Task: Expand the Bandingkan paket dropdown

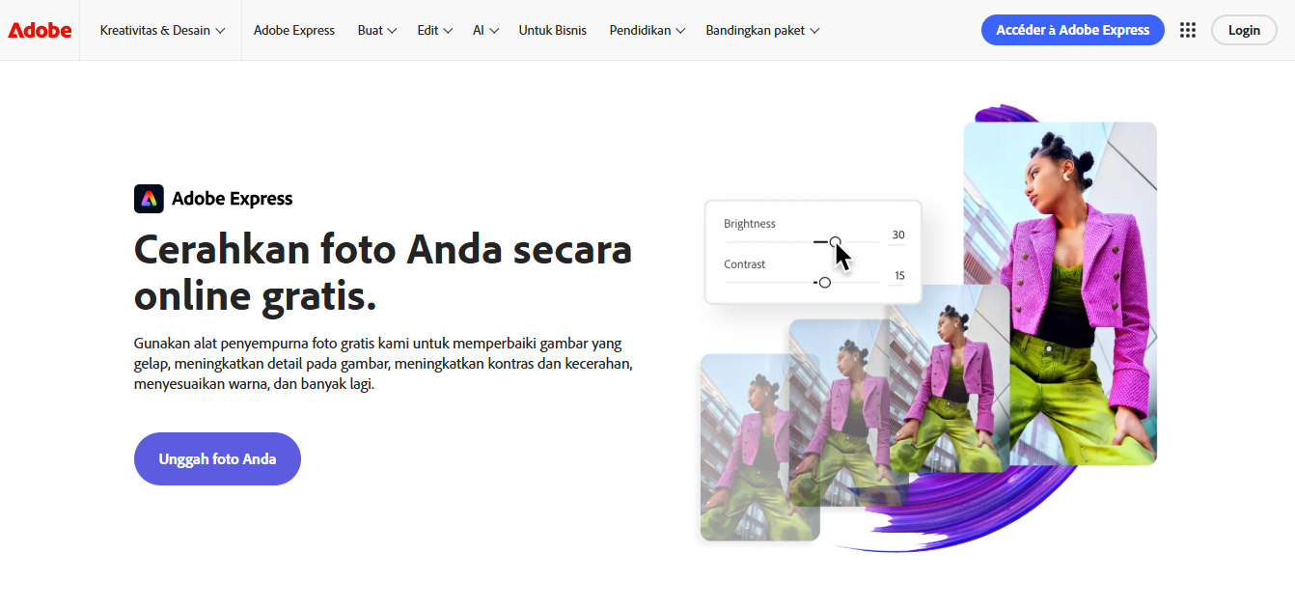Action: [762, 30]
